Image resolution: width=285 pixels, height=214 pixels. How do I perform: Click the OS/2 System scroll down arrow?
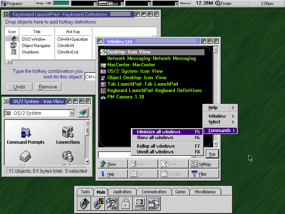(87, 162)
